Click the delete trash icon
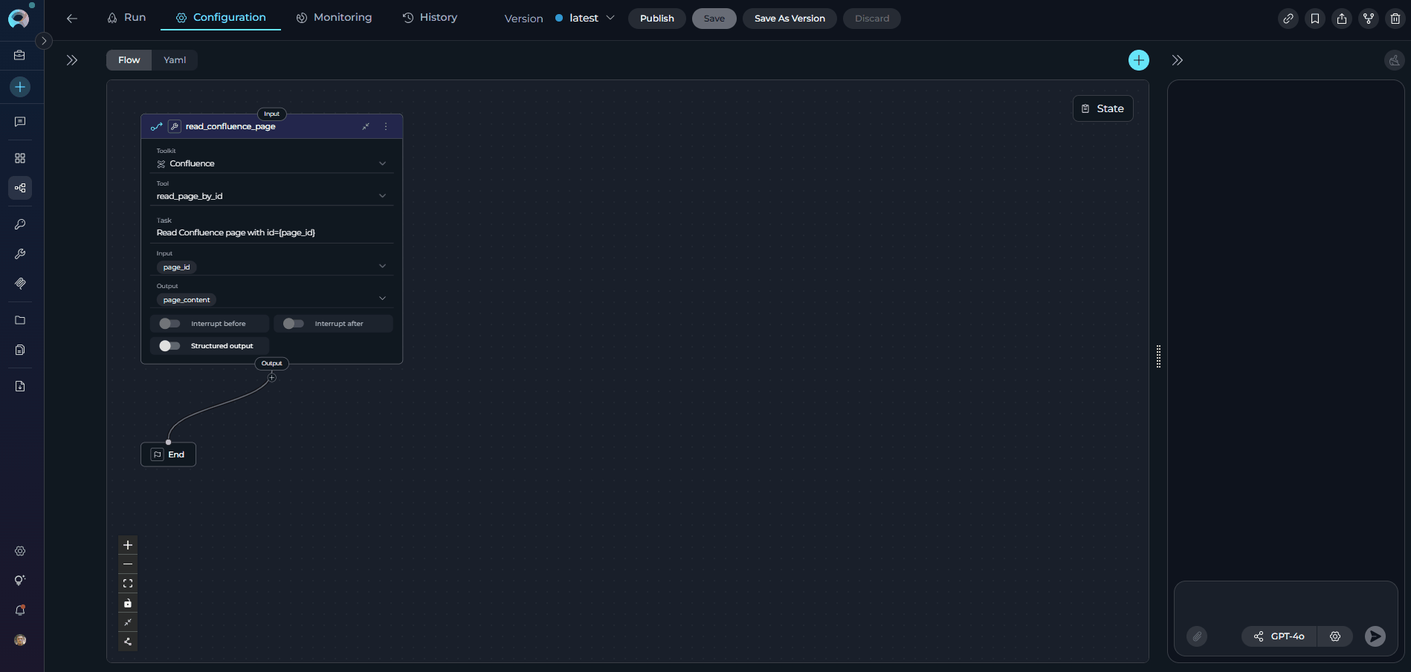This screenshot has width=1411, height=672. [1395, 19]
